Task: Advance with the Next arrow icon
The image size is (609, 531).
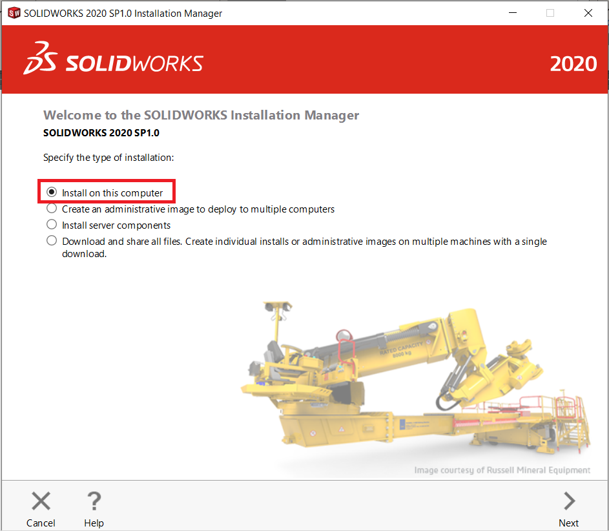Action: coord(569,501)
